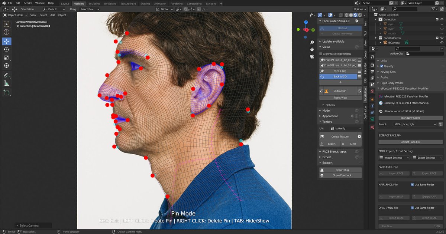Image resolution: width=446 pixels, height=234 pixels.
Task: Select the Annotate tool
Action: [x=7, y=75]
